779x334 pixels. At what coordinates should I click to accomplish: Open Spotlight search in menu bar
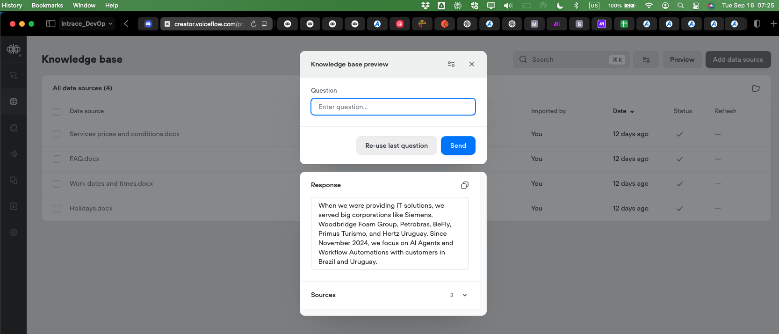pyautogui.click(x=680, y=6)
